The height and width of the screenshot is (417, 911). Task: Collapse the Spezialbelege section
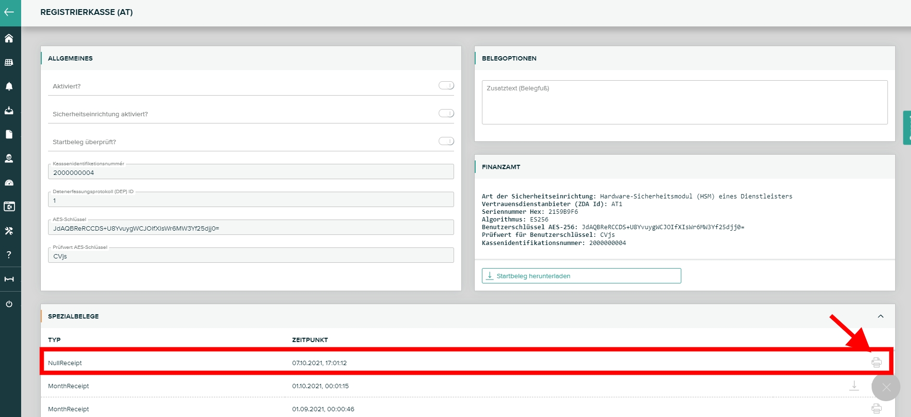click(881, 316)
